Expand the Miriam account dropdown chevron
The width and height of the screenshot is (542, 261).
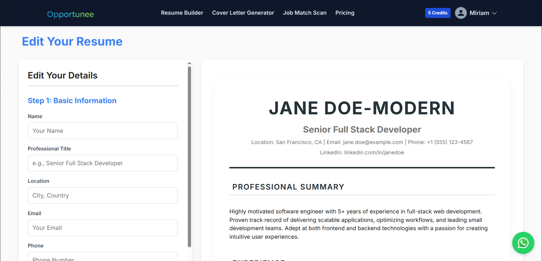click(x=495, y=13)
